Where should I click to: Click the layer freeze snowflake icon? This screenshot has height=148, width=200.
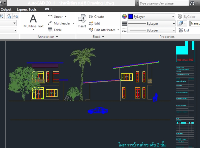[9, 16]
